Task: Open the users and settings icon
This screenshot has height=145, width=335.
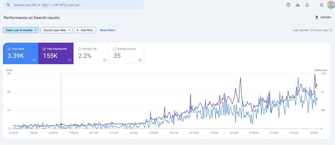Action: 298,5
